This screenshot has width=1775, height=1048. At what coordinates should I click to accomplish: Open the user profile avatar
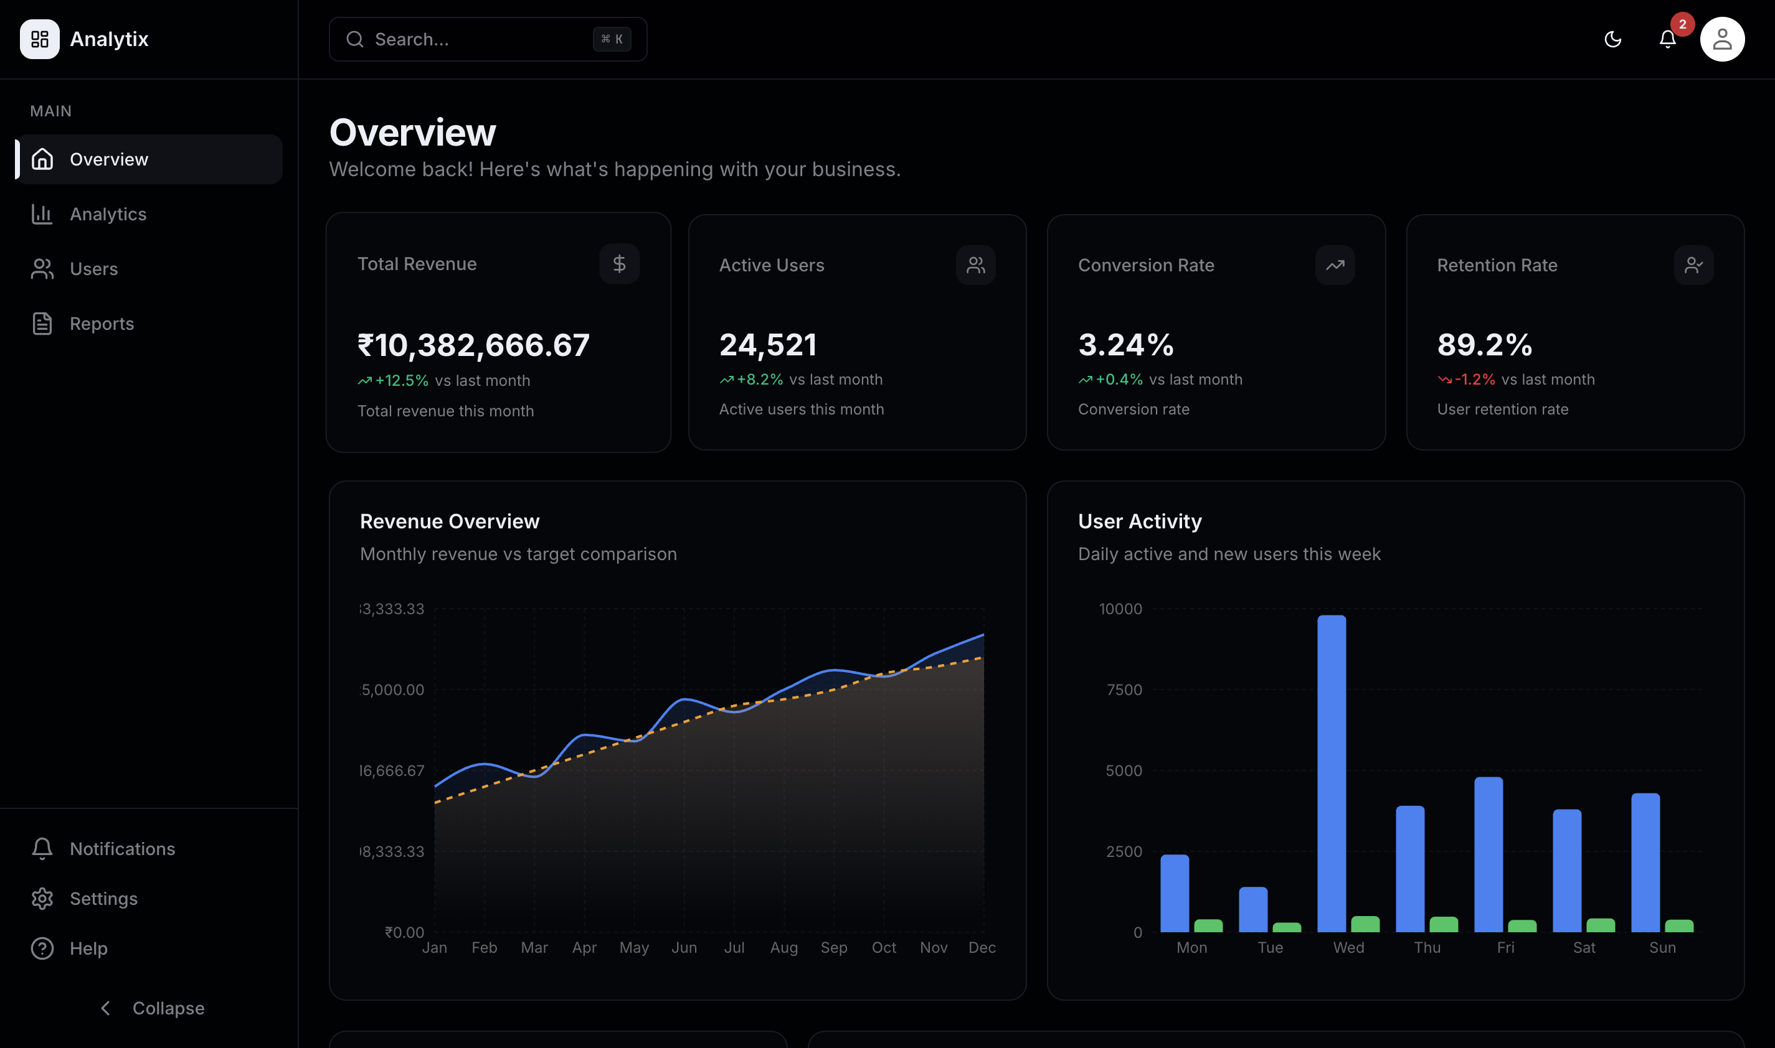[x=1722, y=38]
